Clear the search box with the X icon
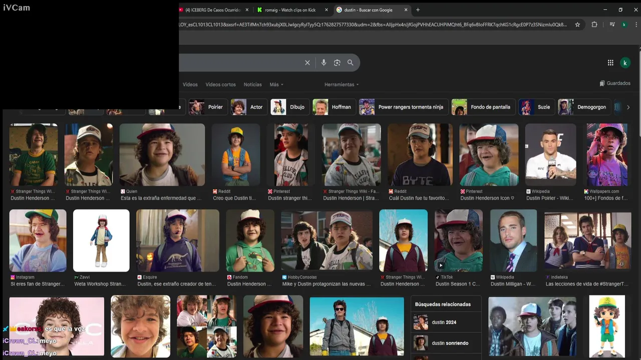This screenshot has width=641, height=360. [307, 62]
